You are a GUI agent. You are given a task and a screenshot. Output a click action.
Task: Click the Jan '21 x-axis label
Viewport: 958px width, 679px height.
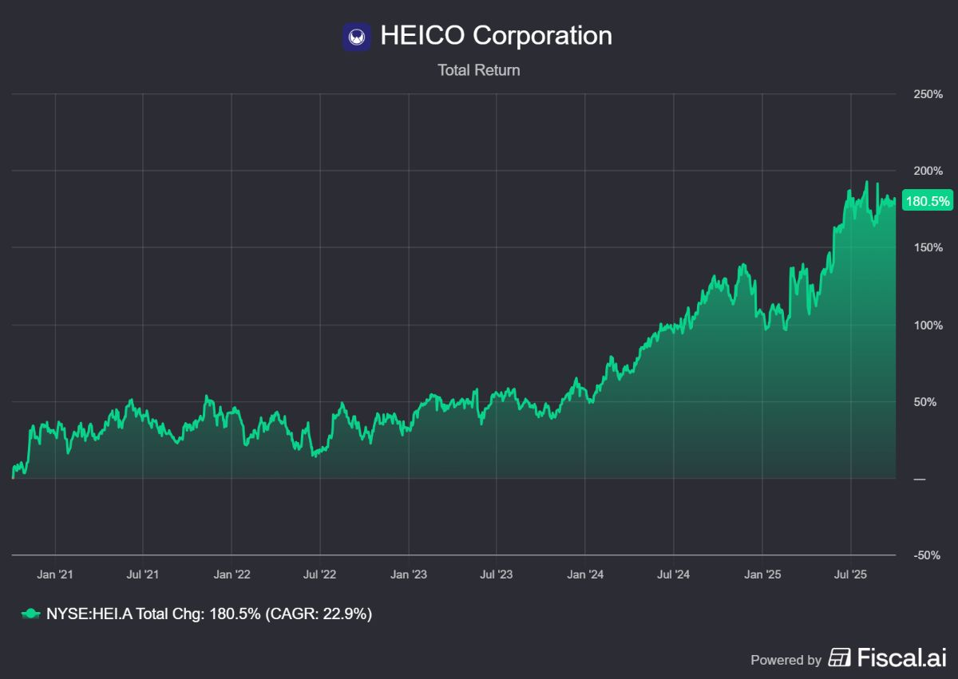[55, 574]
